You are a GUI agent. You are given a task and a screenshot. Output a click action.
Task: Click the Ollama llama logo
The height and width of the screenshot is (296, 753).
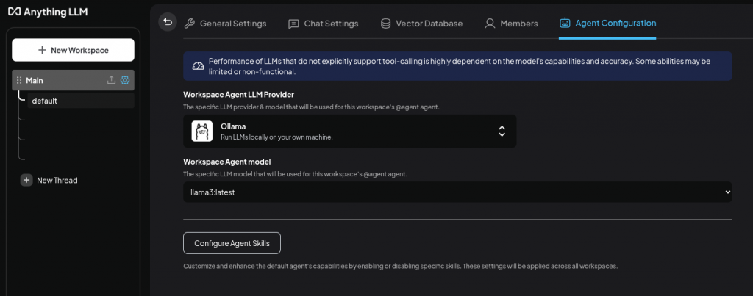pyautogui.click(x=202, y=131)
